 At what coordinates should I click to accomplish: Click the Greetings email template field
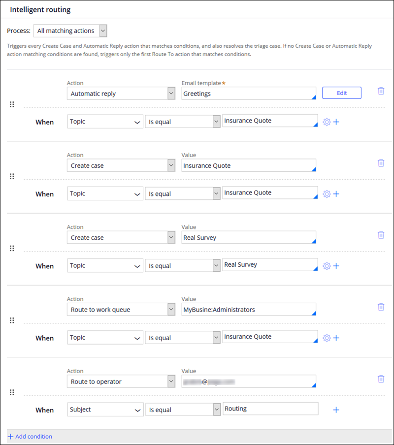point(248,94)
